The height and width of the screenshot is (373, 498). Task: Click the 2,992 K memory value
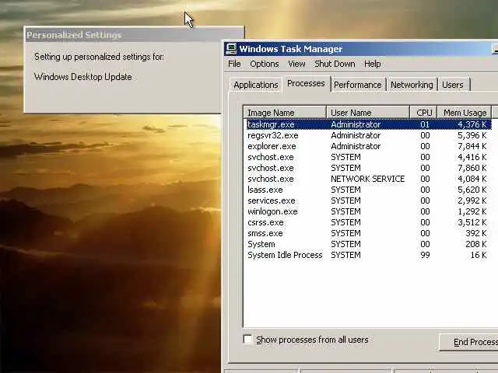472,200
